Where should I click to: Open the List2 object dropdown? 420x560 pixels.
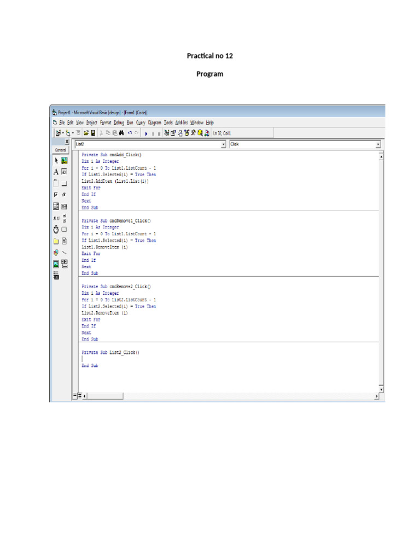223,144
